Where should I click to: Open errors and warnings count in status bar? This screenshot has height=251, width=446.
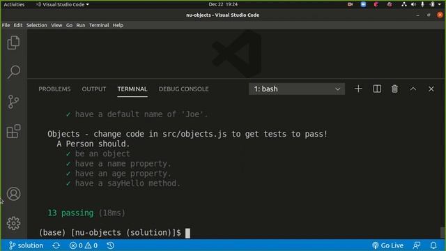point(84,245)
